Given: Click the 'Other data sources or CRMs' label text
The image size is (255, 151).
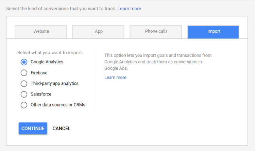Looking at the screenshot, I should point(58,105).
